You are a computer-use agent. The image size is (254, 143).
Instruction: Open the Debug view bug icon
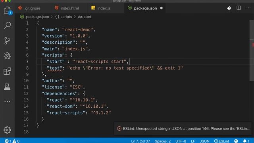(7, 56)
